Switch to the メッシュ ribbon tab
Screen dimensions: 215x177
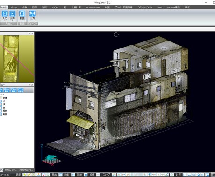(x=55, y=7)
